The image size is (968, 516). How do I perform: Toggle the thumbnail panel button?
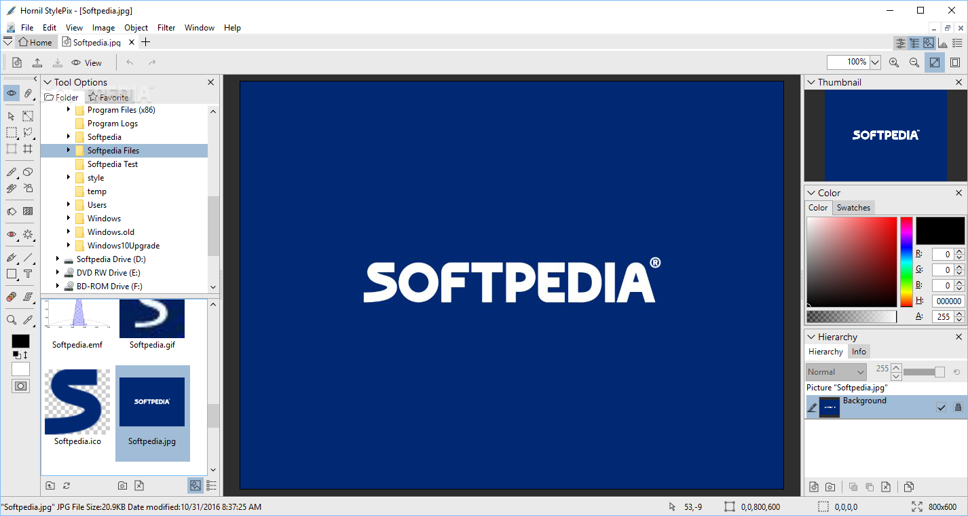928,43
